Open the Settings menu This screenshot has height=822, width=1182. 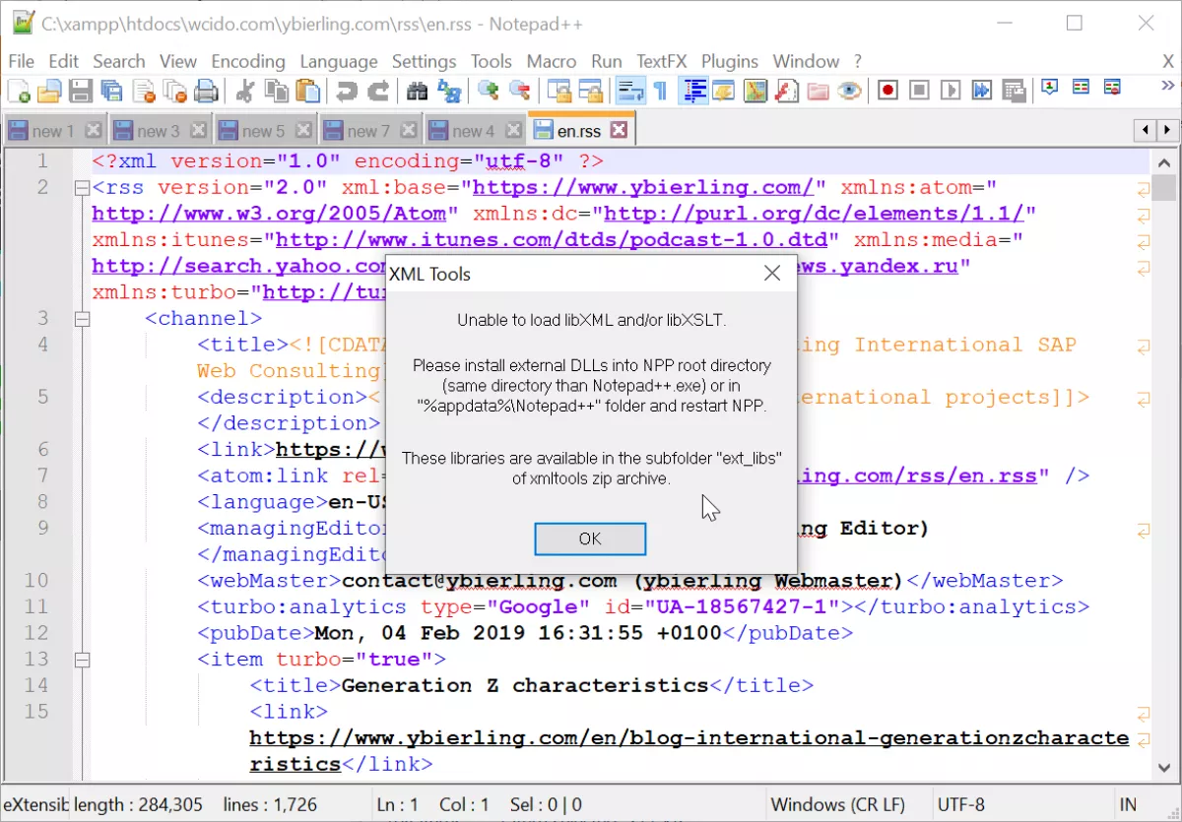coord(425,61)
